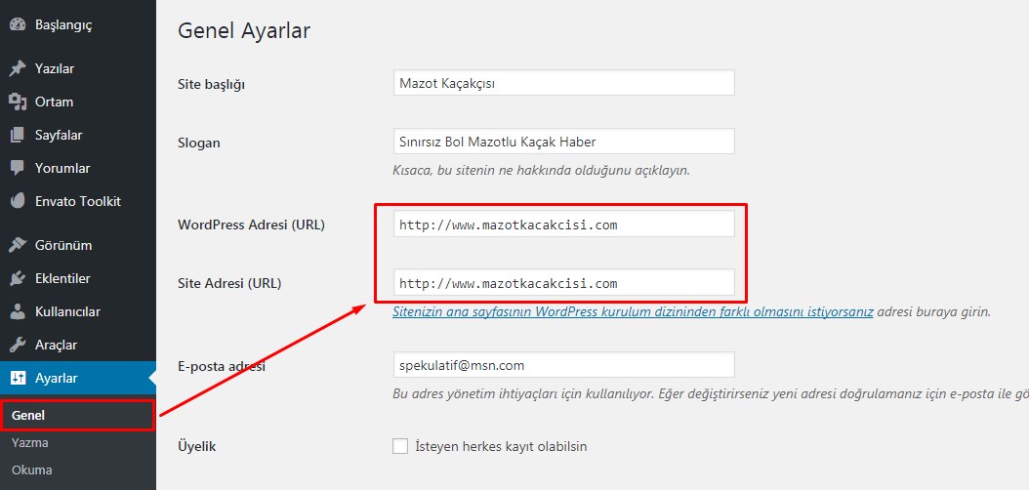Click the Araçlar wrench icon
Image resolution: width=1029 pixels, height=490 pixels.
point(17,345)
